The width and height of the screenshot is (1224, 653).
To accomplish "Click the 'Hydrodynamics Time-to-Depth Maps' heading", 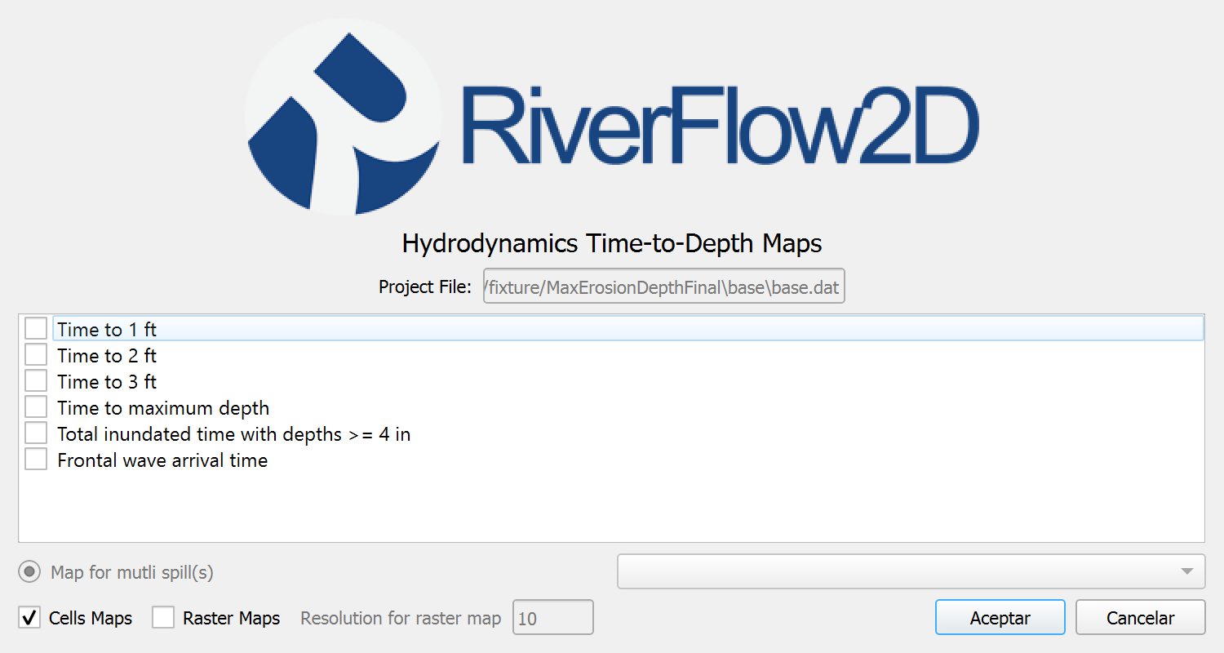I will 612,243.
